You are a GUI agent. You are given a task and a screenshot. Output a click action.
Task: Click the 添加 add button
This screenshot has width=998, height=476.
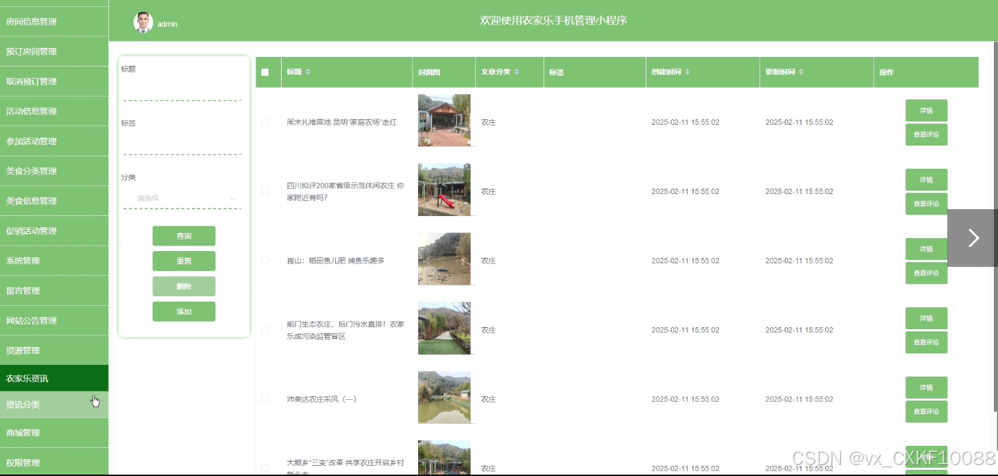coord(184,311)
